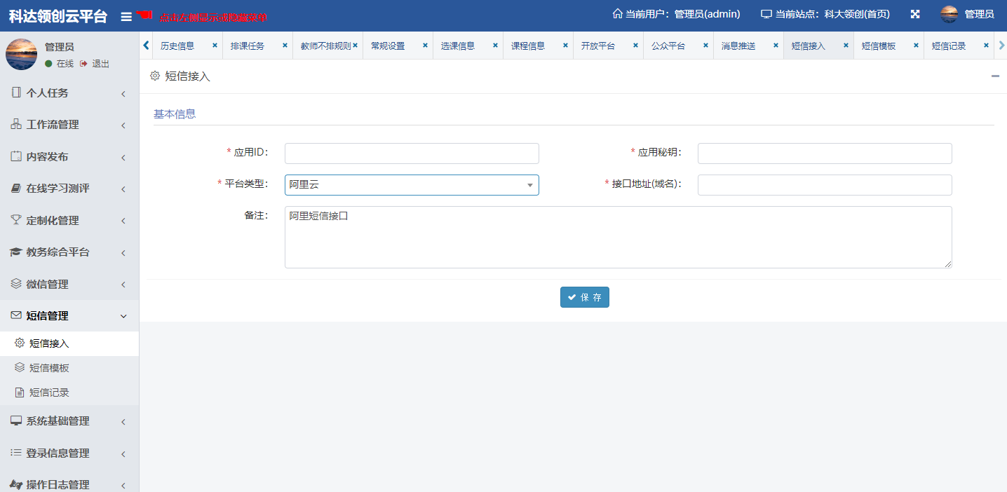Click the 微信管理 layers icon
Viewport: 1007px width, 492px height.
point(16,284)
